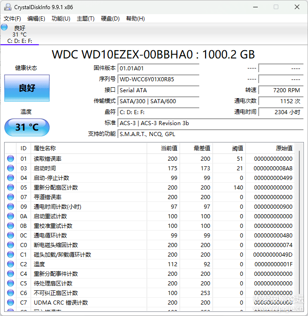Click status orb for 启动时间 row

11,168
